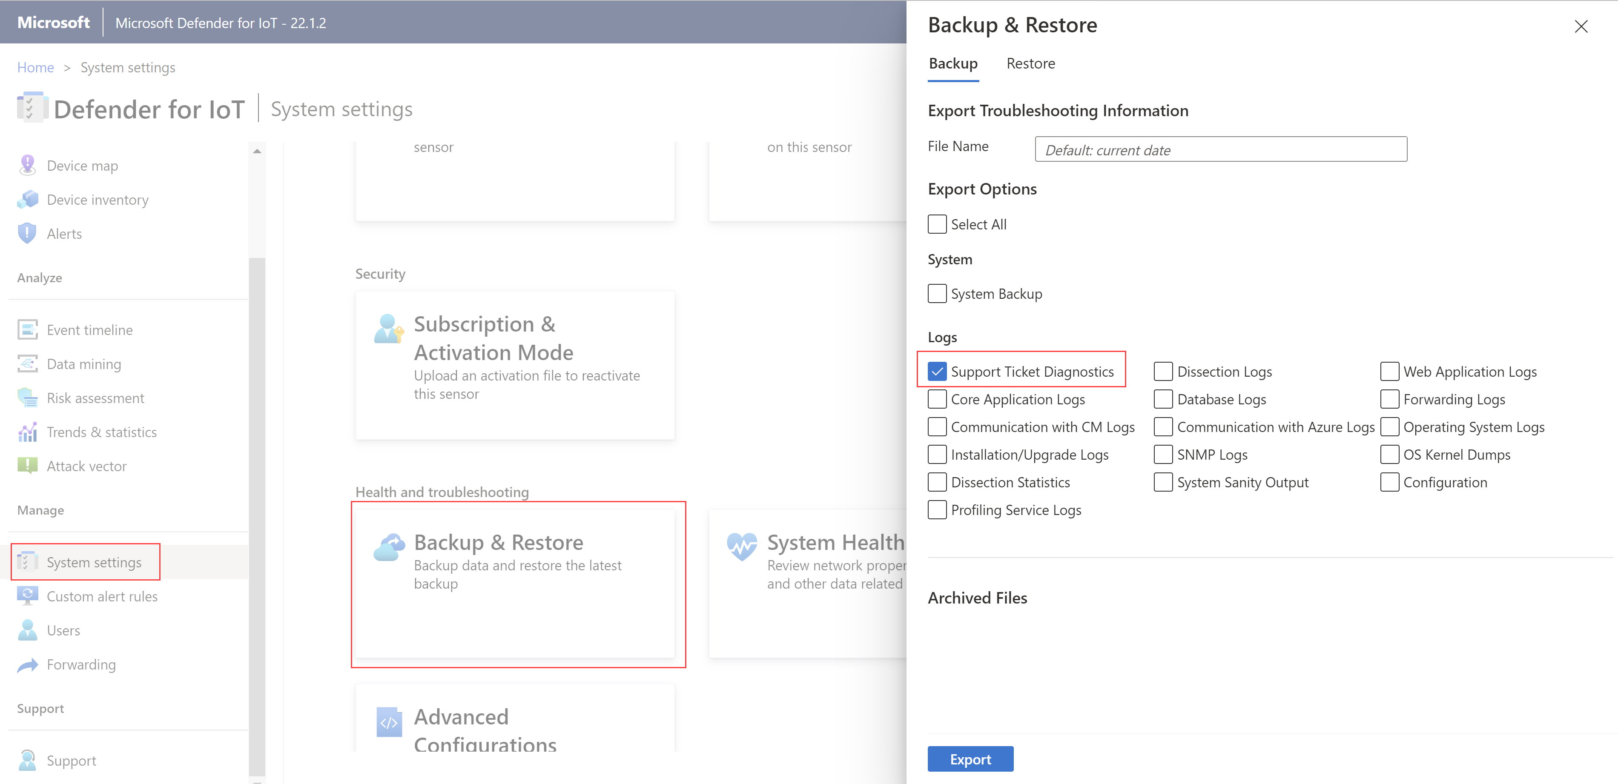Open the Device inventory

97,200
